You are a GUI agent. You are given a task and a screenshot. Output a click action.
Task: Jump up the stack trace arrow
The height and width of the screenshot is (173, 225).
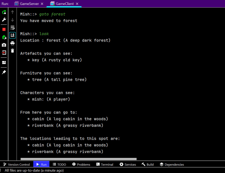pyautogui.click(x=13, y=12)
